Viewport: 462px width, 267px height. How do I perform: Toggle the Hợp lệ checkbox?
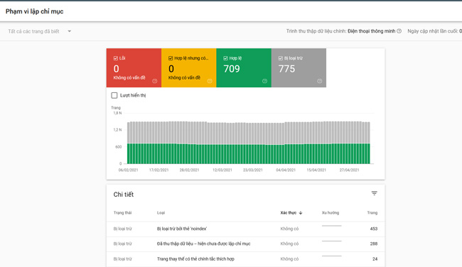click(x=226, y=58)
